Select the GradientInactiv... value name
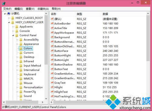The height and width of the screenshot is (111, 152). (x=65, y=78)
